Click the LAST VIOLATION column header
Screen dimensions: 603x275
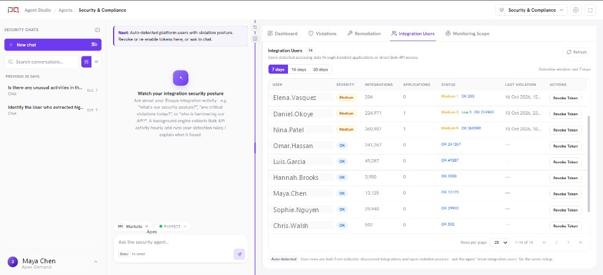(x=521, y=85)
